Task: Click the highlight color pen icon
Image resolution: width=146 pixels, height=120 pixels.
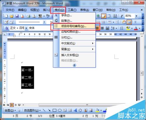Action: pos(128,28)
